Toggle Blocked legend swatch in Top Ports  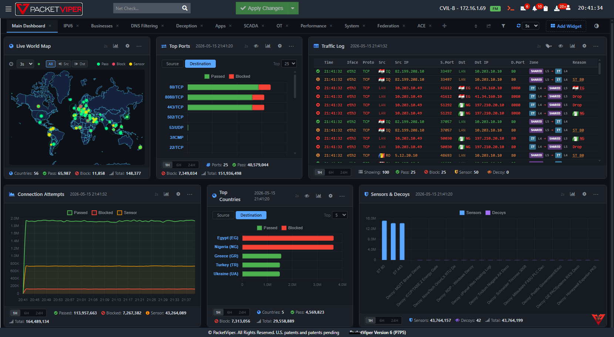click(231, 76)
